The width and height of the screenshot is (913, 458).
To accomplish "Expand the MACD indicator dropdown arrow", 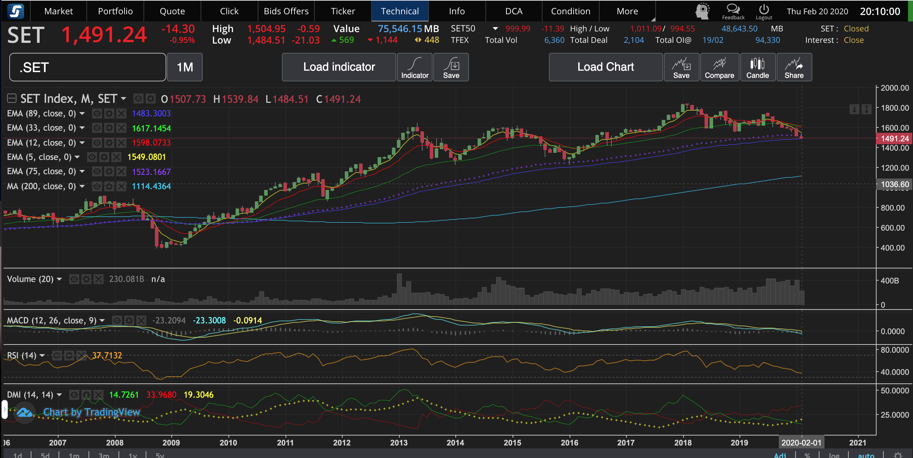I will coord(102,321).
